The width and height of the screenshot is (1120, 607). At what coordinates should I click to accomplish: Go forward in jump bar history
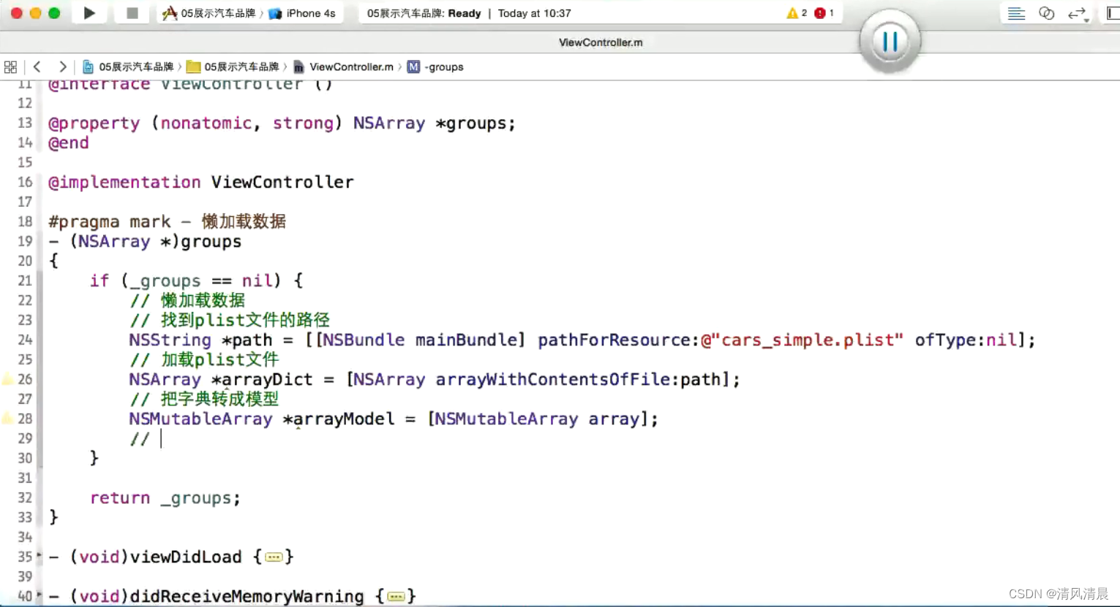(x=62, y=66)
